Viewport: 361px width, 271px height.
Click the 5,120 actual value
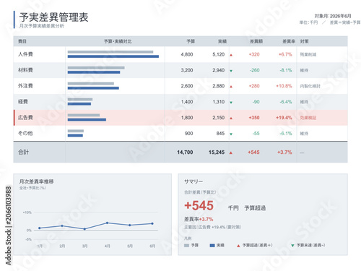[219, 54]
